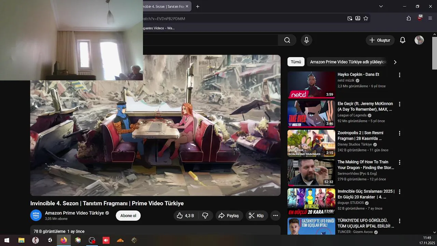Open more actions three-dot button under video
The width and height of the screenshot is (437, 246).
276,216
